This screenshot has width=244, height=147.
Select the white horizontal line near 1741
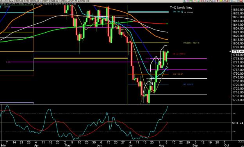[179, 79]
